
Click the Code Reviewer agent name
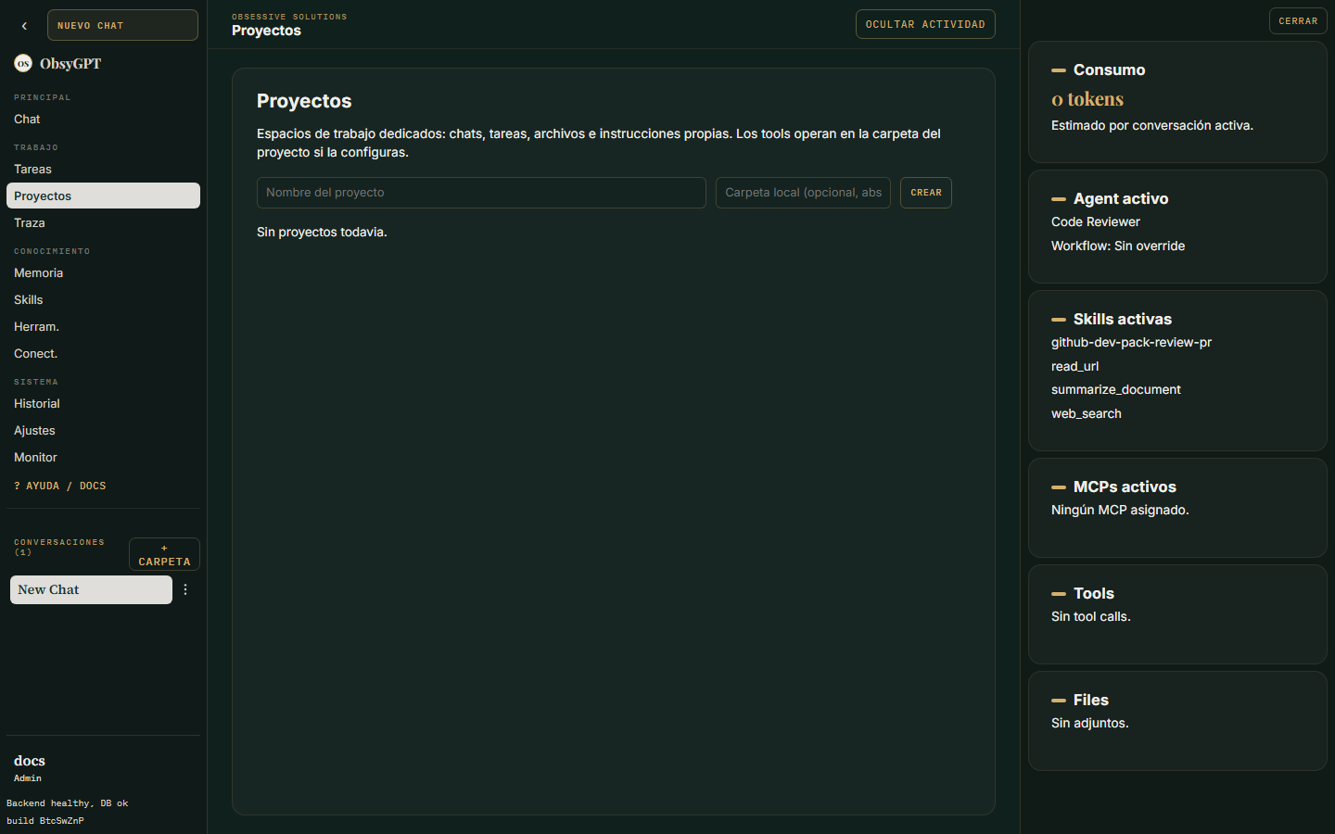tap(1096, 222)
